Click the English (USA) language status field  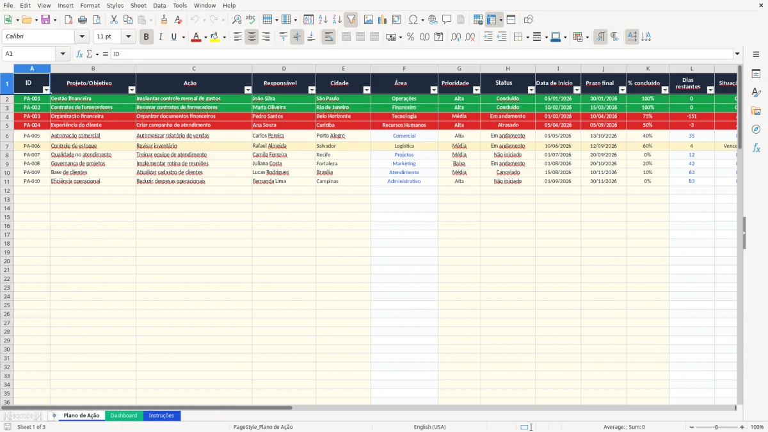pos(429,427)
